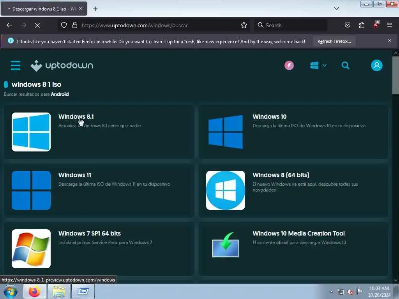Open the Extensions puzzle icon
The image size is (399, 299).
pos(362,25)
